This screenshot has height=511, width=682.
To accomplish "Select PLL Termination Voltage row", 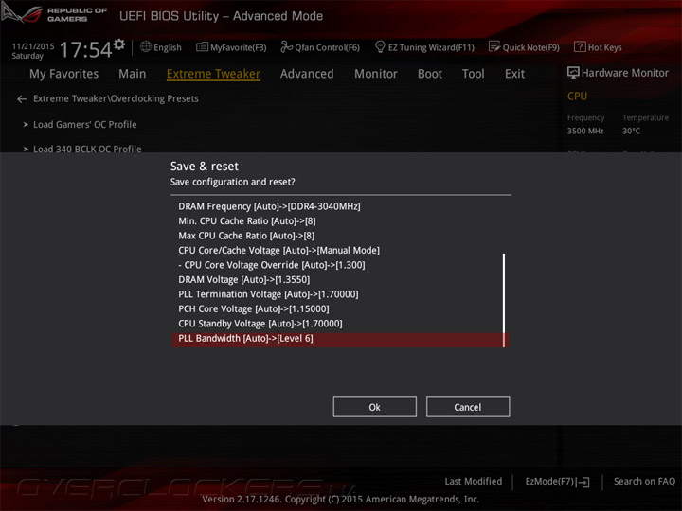I will click(340, 294).
